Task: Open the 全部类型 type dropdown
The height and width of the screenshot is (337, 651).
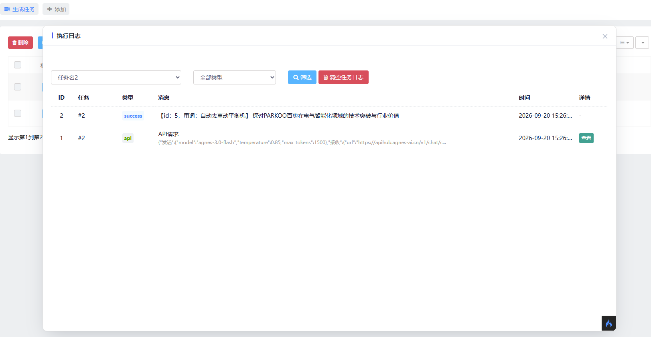Action: [x=235, y=78]
